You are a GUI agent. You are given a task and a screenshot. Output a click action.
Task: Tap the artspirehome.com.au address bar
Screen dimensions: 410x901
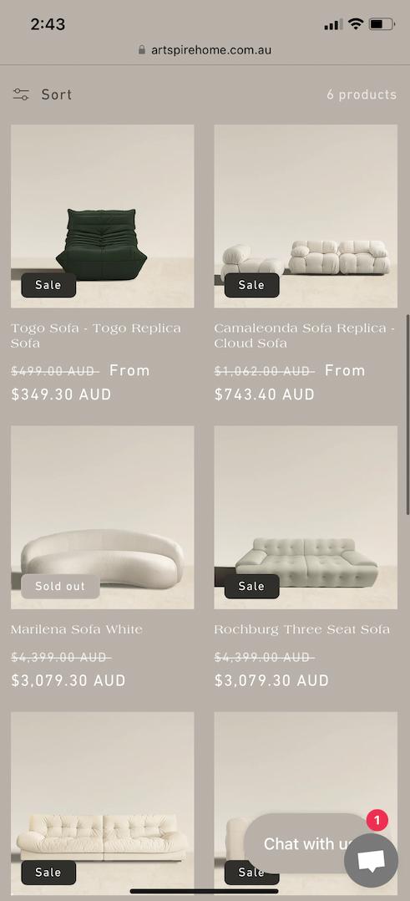pos(205,50)
